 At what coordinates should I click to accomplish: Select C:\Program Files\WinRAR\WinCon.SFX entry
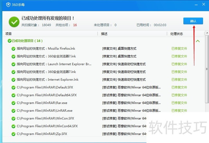pos(45,118)
